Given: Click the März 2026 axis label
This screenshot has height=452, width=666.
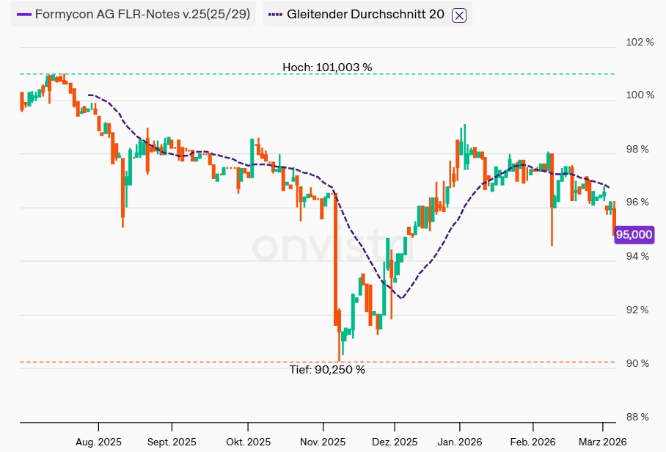Looking at the screenshot, I should point(602,442).
